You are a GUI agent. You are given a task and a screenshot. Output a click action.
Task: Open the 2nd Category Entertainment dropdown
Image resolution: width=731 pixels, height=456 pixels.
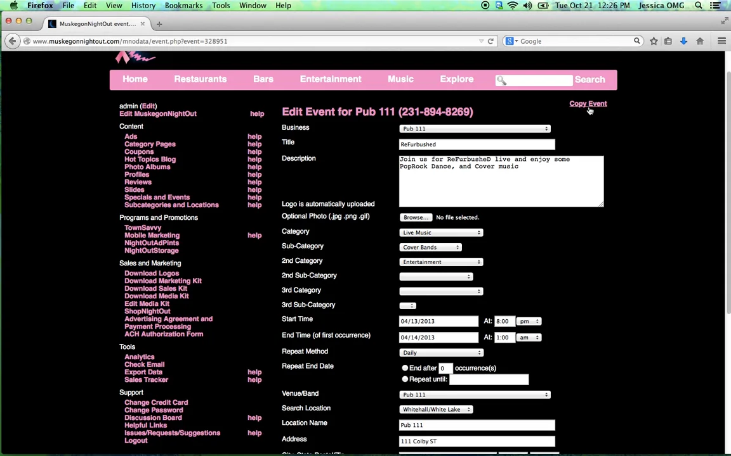441,262
